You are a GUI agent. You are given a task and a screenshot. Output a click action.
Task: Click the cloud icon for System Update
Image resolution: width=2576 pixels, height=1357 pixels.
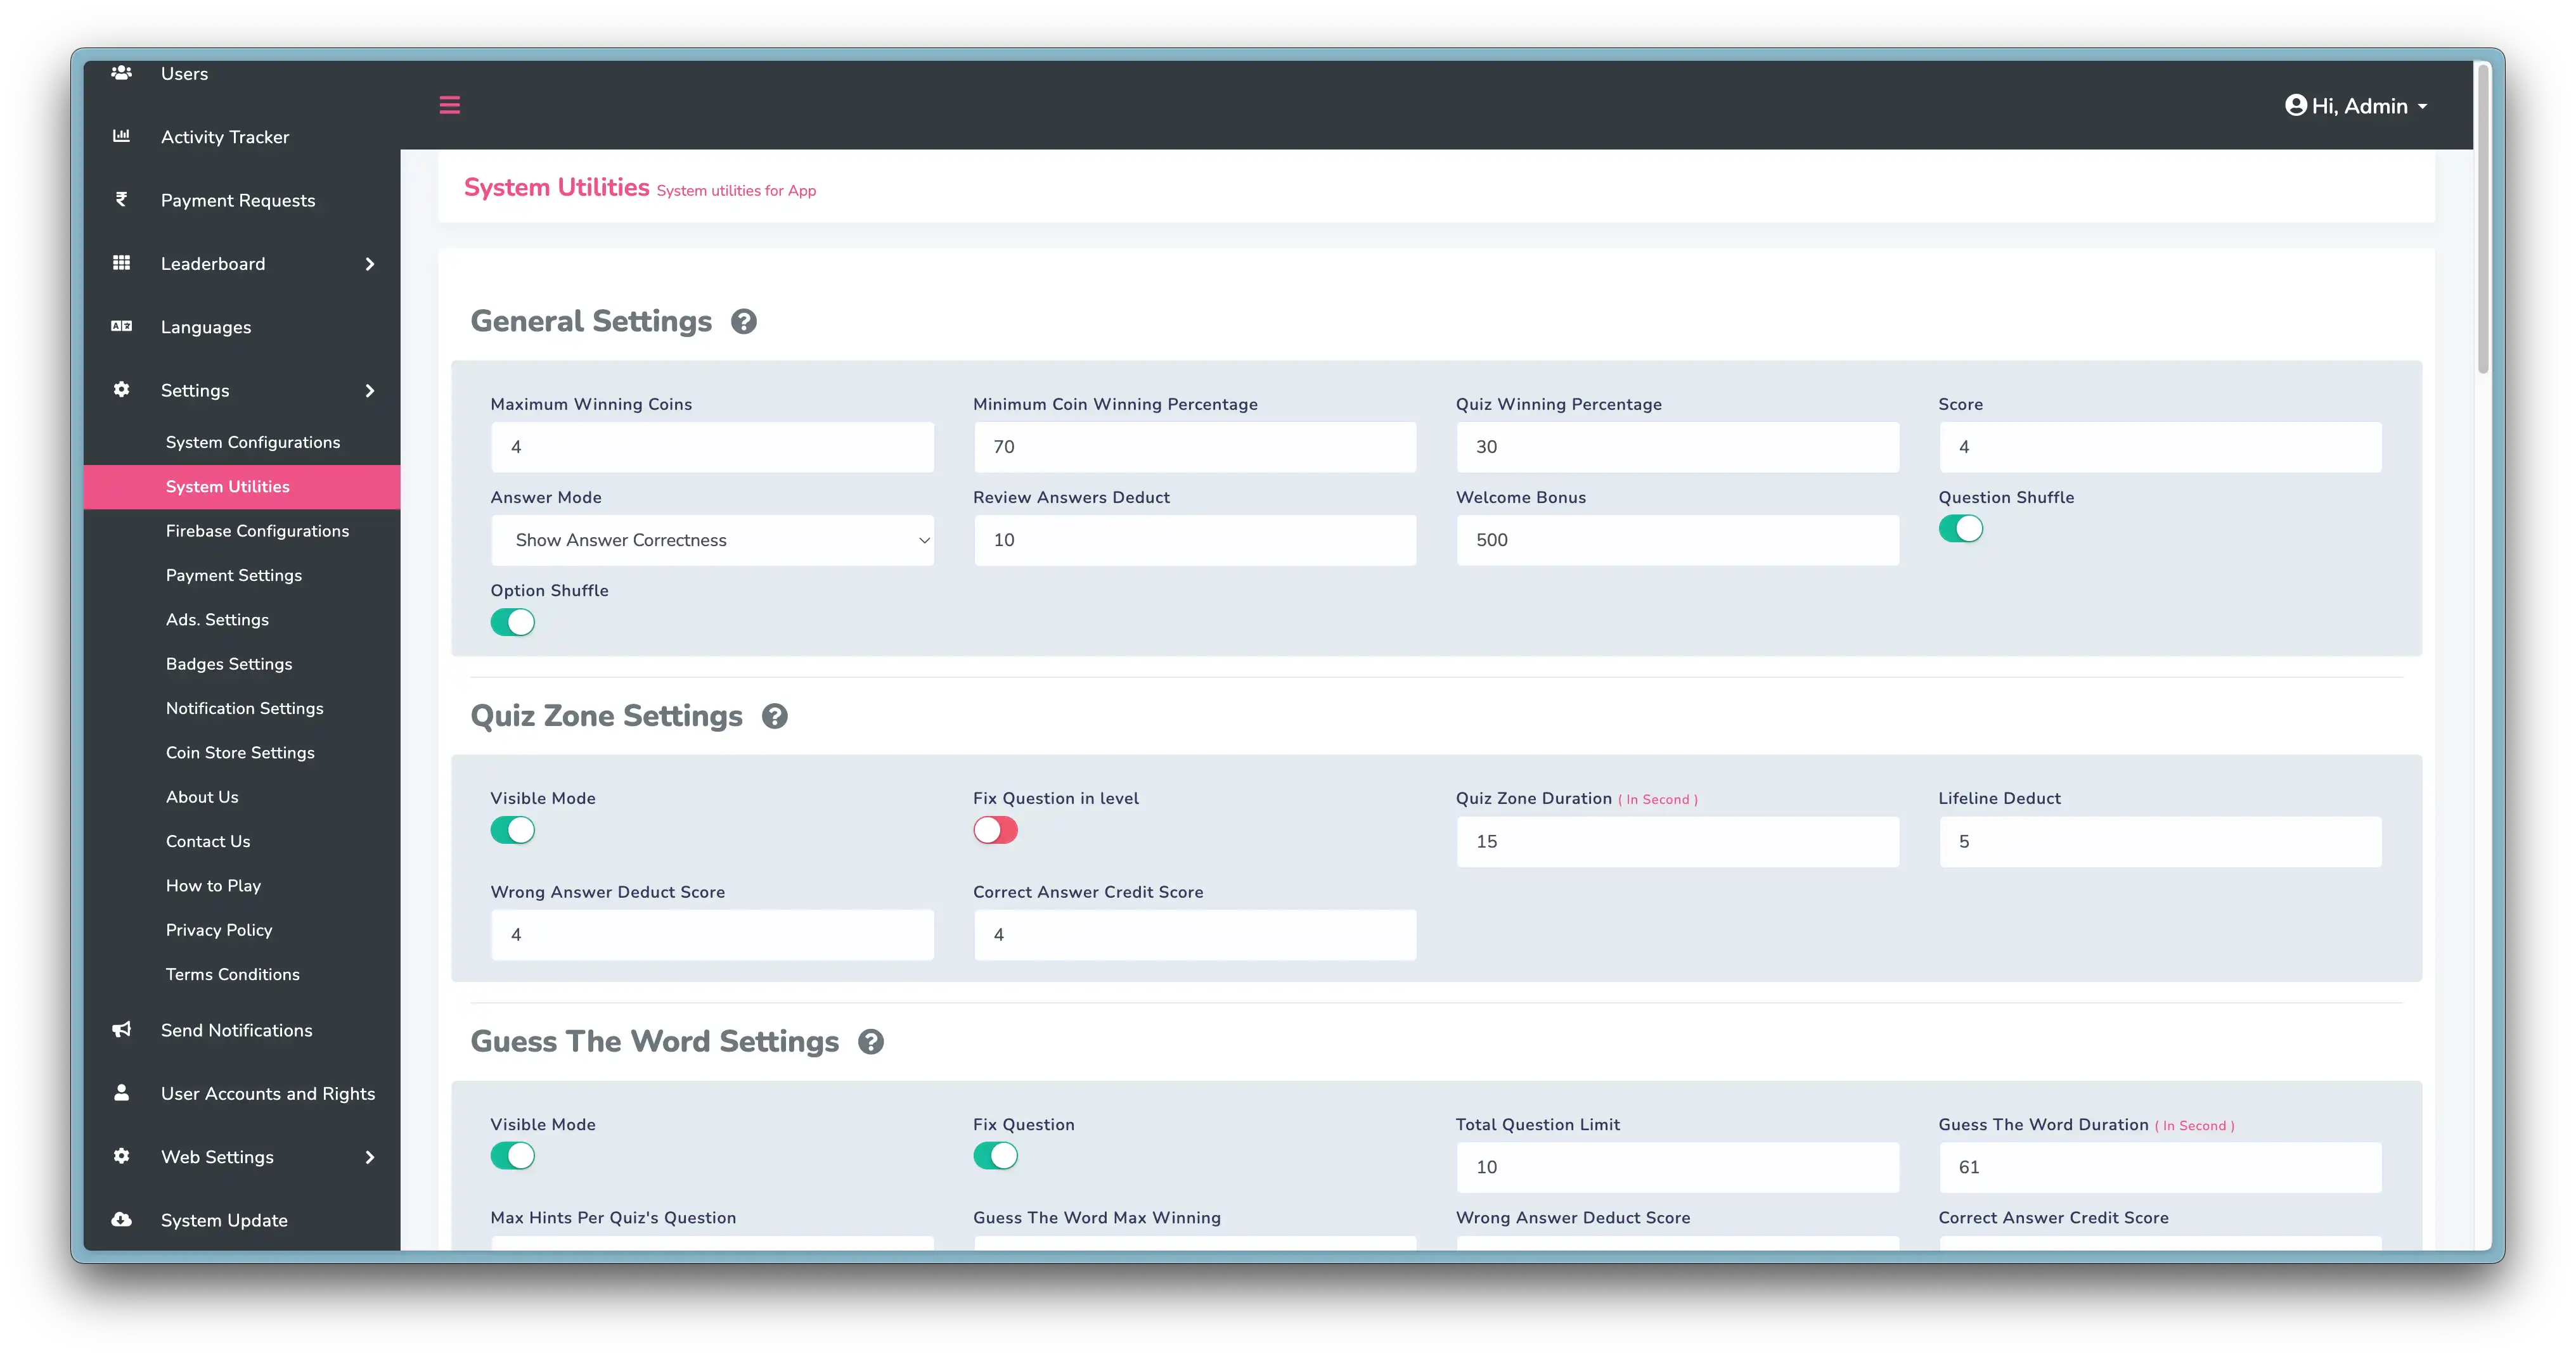pos(121,1219)
